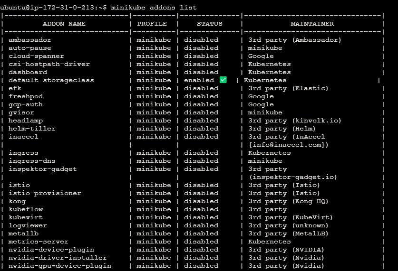Select the cloud-spanner addon name

click(36, 56)
